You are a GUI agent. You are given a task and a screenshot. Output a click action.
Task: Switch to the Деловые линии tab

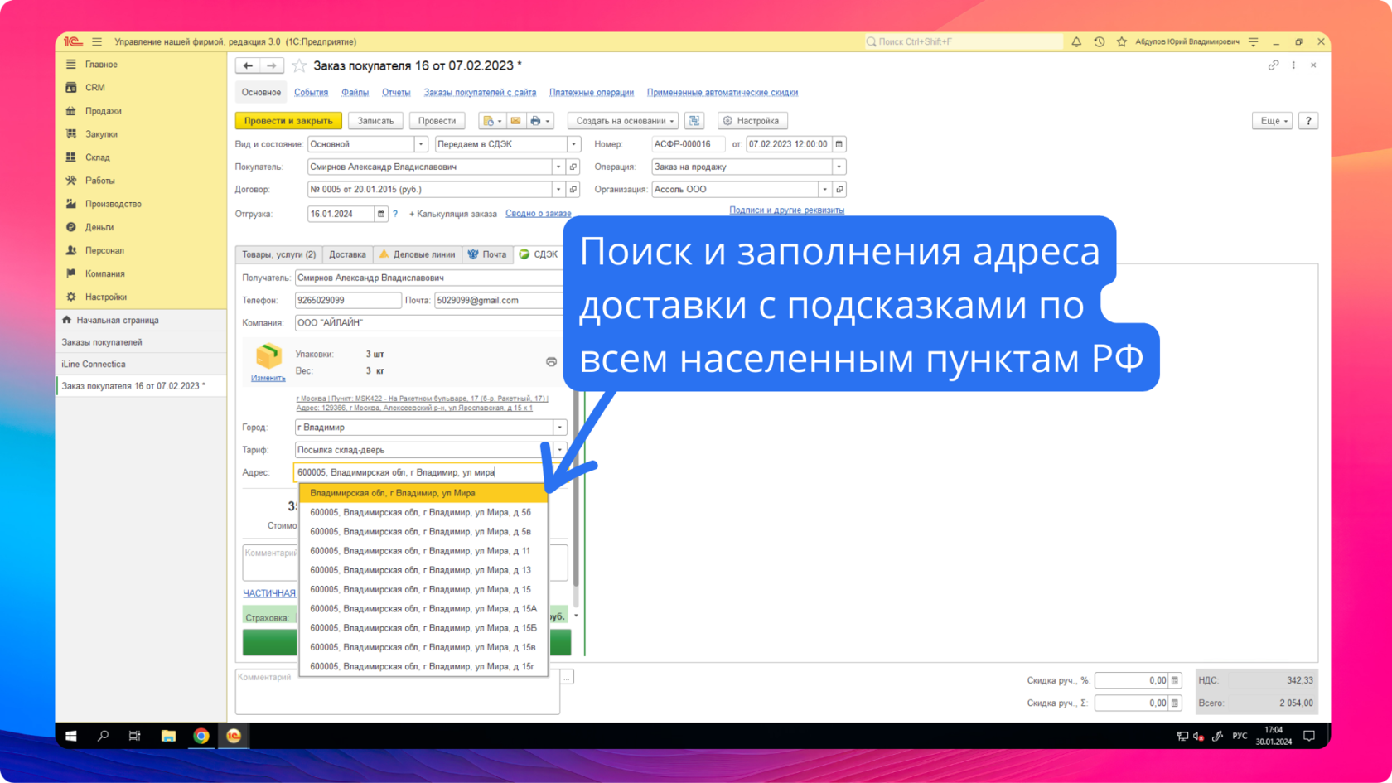417,254
